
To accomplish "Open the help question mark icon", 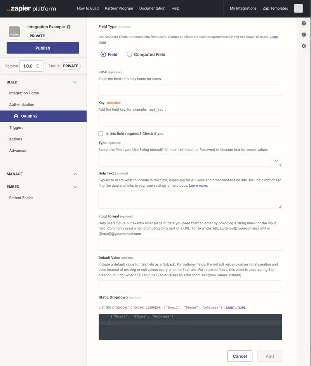I will pos(304,23).
